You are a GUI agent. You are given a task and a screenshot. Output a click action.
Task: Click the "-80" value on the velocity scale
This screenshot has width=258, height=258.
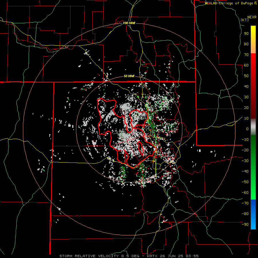[245, 214]
